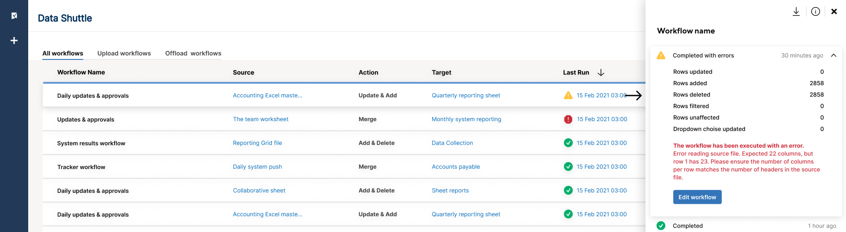Click the Last Run column header

(x=576, y=72)
